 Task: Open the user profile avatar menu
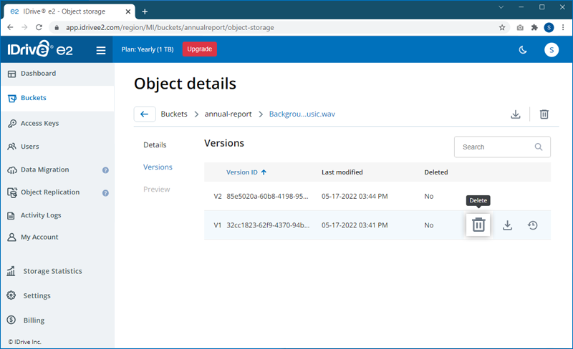click(x=551, y=49)
